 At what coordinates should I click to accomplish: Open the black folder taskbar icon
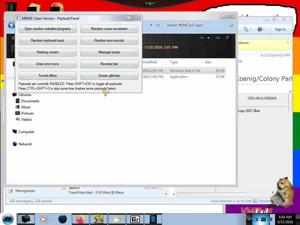(26, 219)
